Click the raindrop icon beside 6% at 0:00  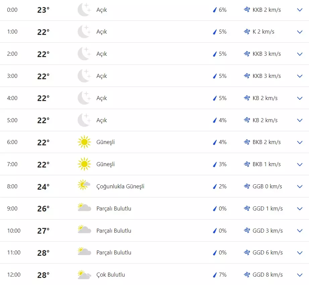click(x=215, y=10)
